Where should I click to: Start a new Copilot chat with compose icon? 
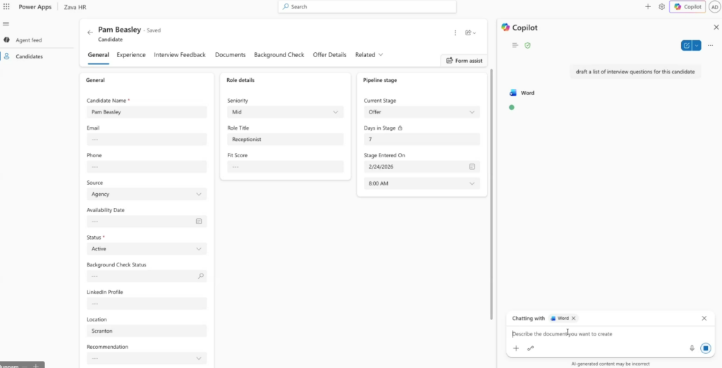point(686,45)
